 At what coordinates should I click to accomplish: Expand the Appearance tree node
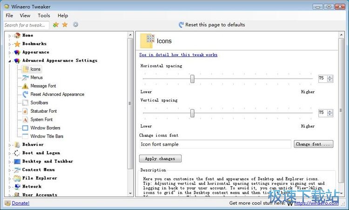pos(10,53)
